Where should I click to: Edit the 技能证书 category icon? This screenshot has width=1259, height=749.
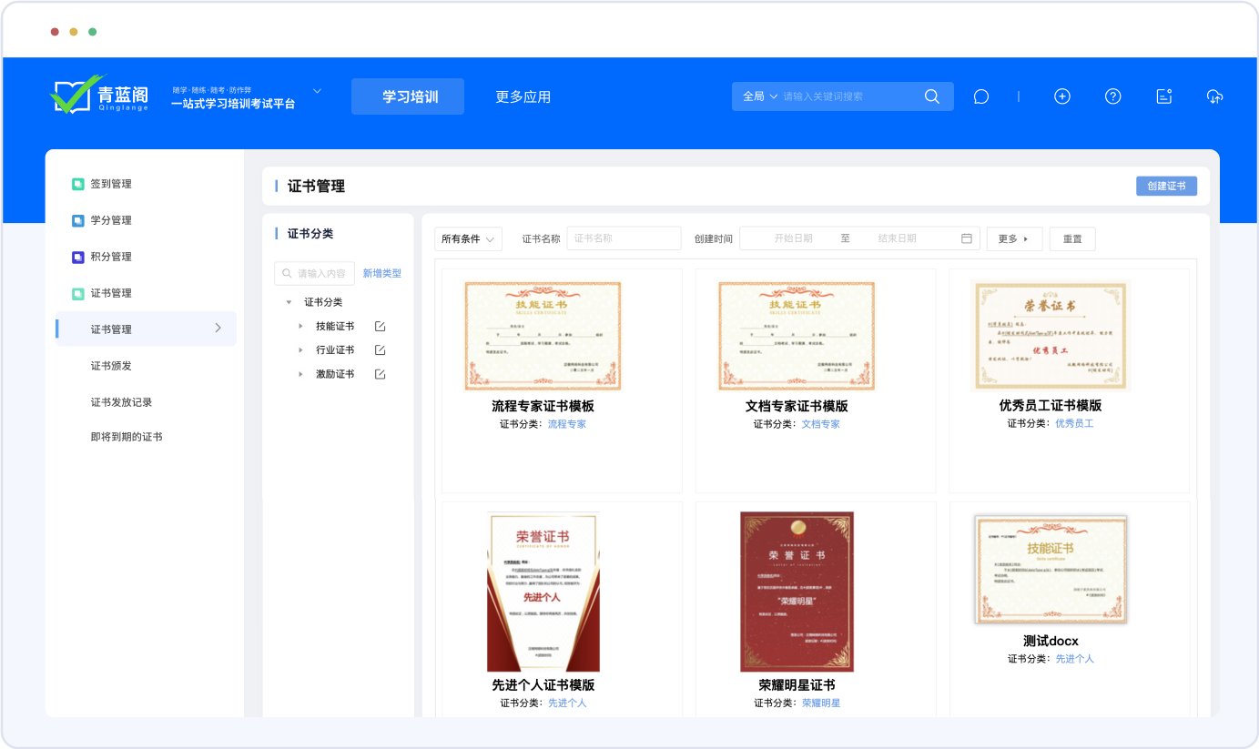click(x=380, y=326)
